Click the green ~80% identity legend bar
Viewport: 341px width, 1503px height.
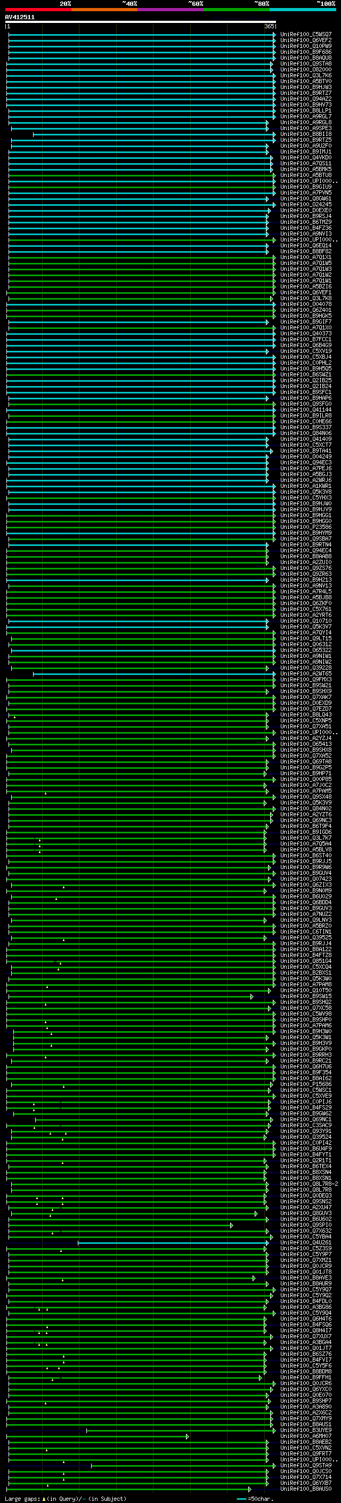pyautogui.click(x=237, y=10)
